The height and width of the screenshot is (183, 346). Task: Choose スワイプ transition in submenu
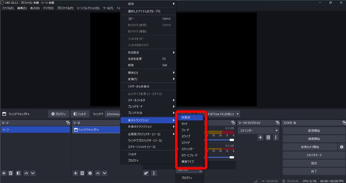[190, 136]
